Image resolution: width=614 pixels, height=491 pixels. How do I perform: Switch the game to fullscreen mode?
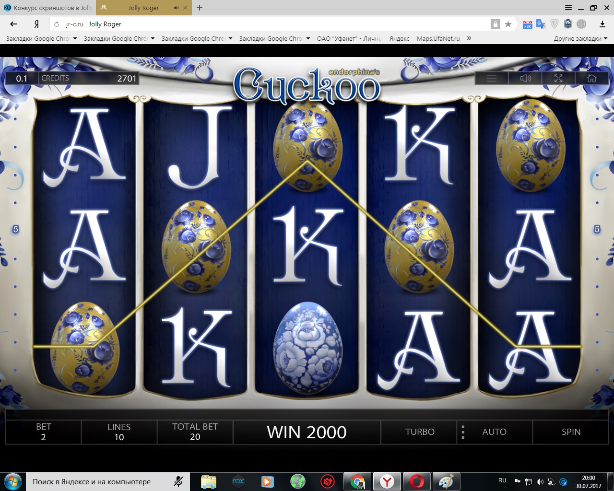coord(558,78)
